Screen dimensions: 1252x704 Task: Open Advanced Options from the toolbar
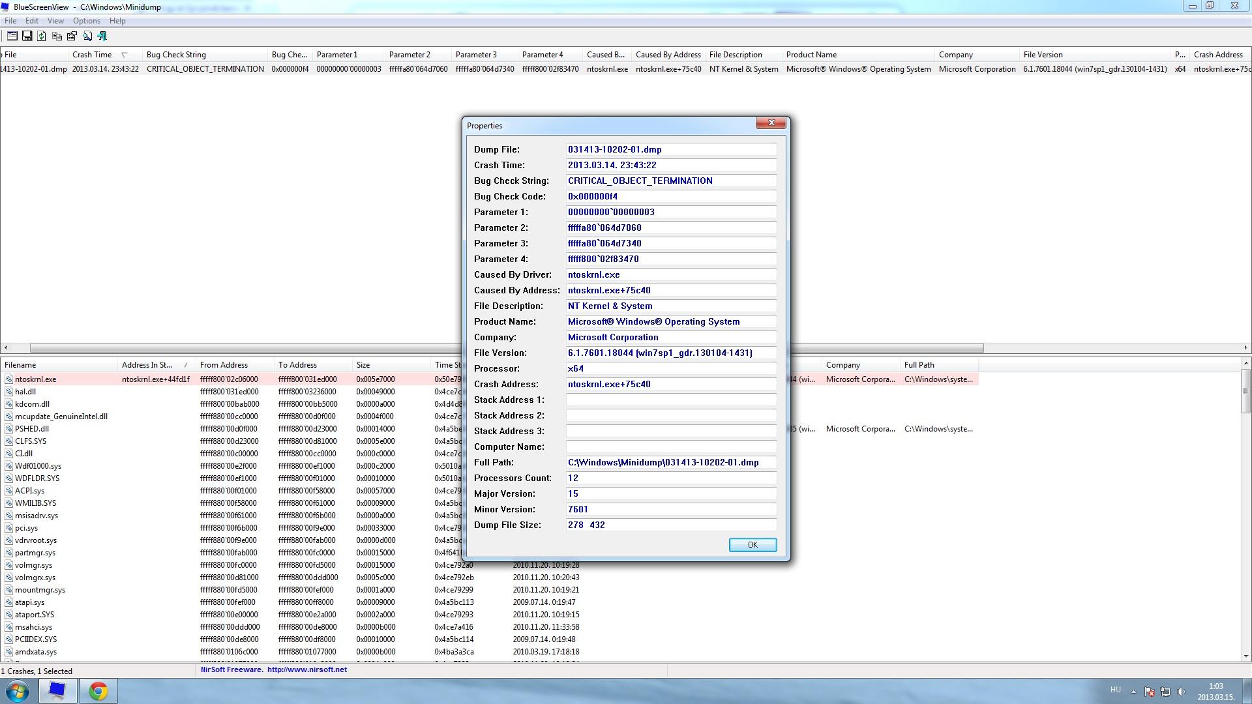(x=12, y=36)
